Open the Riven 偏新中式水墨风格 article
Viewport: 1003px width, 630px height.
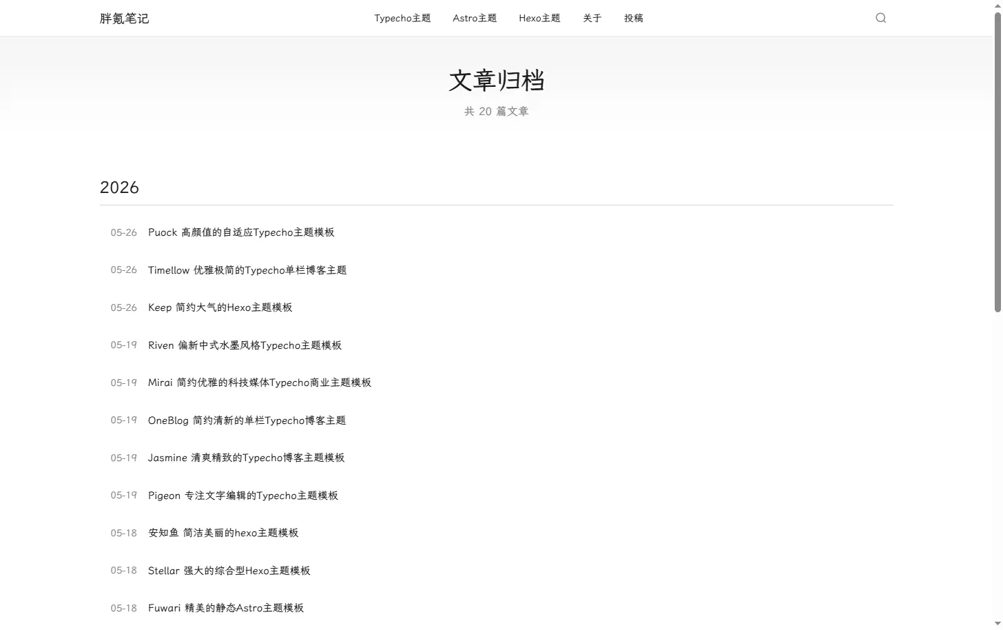point(245,345)
